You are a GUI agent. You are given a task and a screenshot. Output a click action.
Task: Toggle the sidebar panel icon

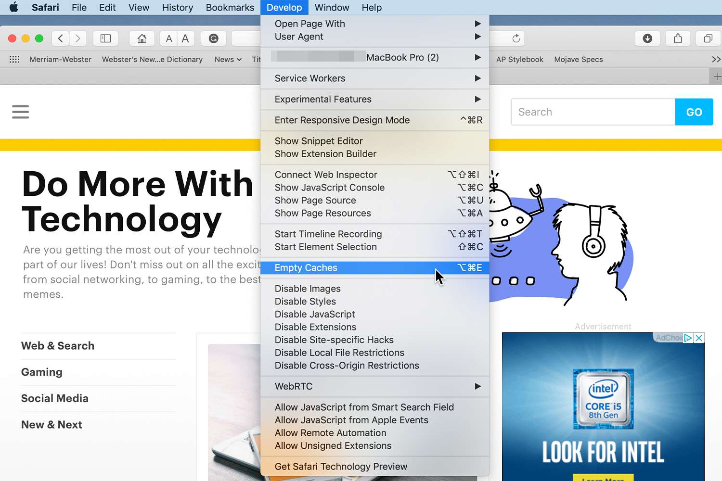(x=105, y=38)
